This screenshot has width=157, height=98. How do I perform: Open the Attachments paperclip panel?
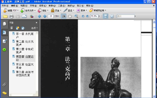(4, 84)
